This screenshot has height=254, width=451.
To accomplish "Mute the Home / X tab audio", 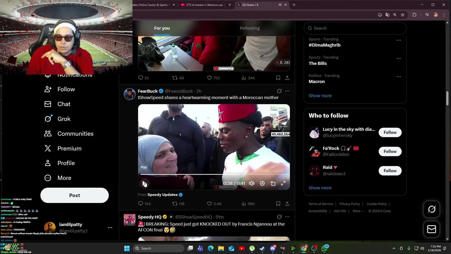I will 280,5.
